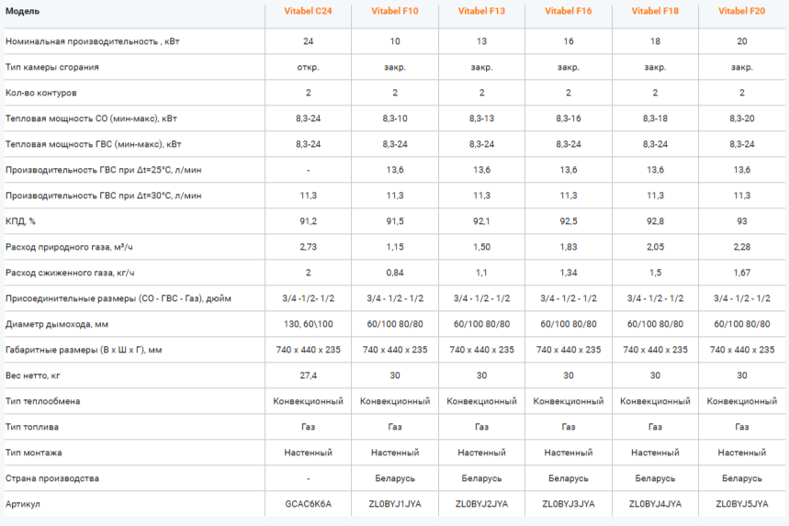This screenshot has height=526, width=789.
Task: Click heating power value '8,3-16'
Action: [569, 118]
